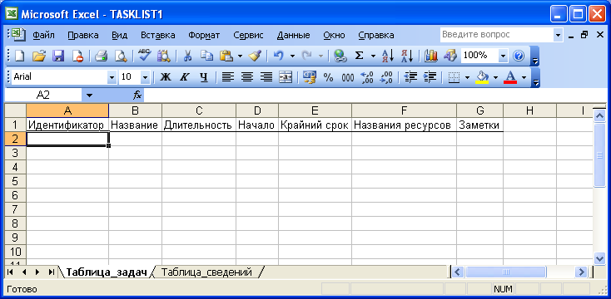Open the Формат menu
The image size is (611, 299).
(x=204, y=36)
